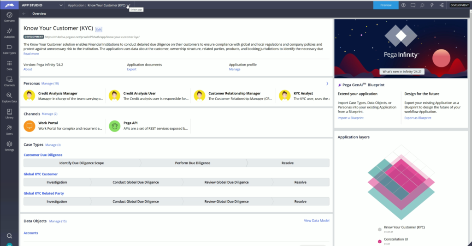Click Manage (3) beside Case Types
472x246 pixels.
[53, 145]
